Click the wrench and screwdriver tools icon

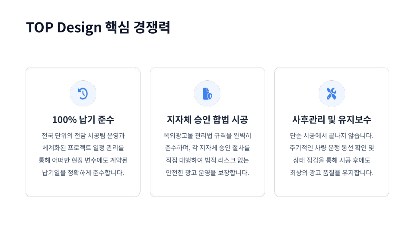coord(332,94)
